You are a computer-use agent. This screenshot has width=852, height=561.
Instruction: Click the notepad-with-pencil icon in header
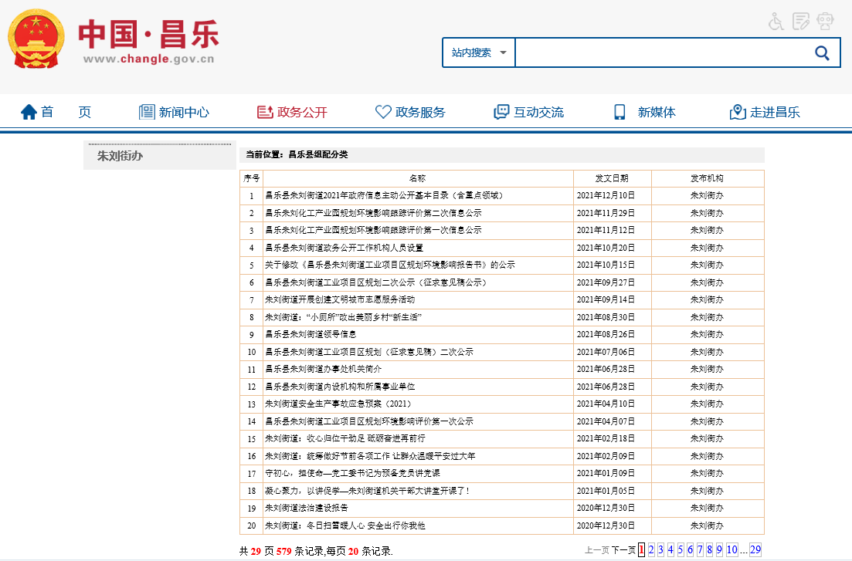[801, 22]
